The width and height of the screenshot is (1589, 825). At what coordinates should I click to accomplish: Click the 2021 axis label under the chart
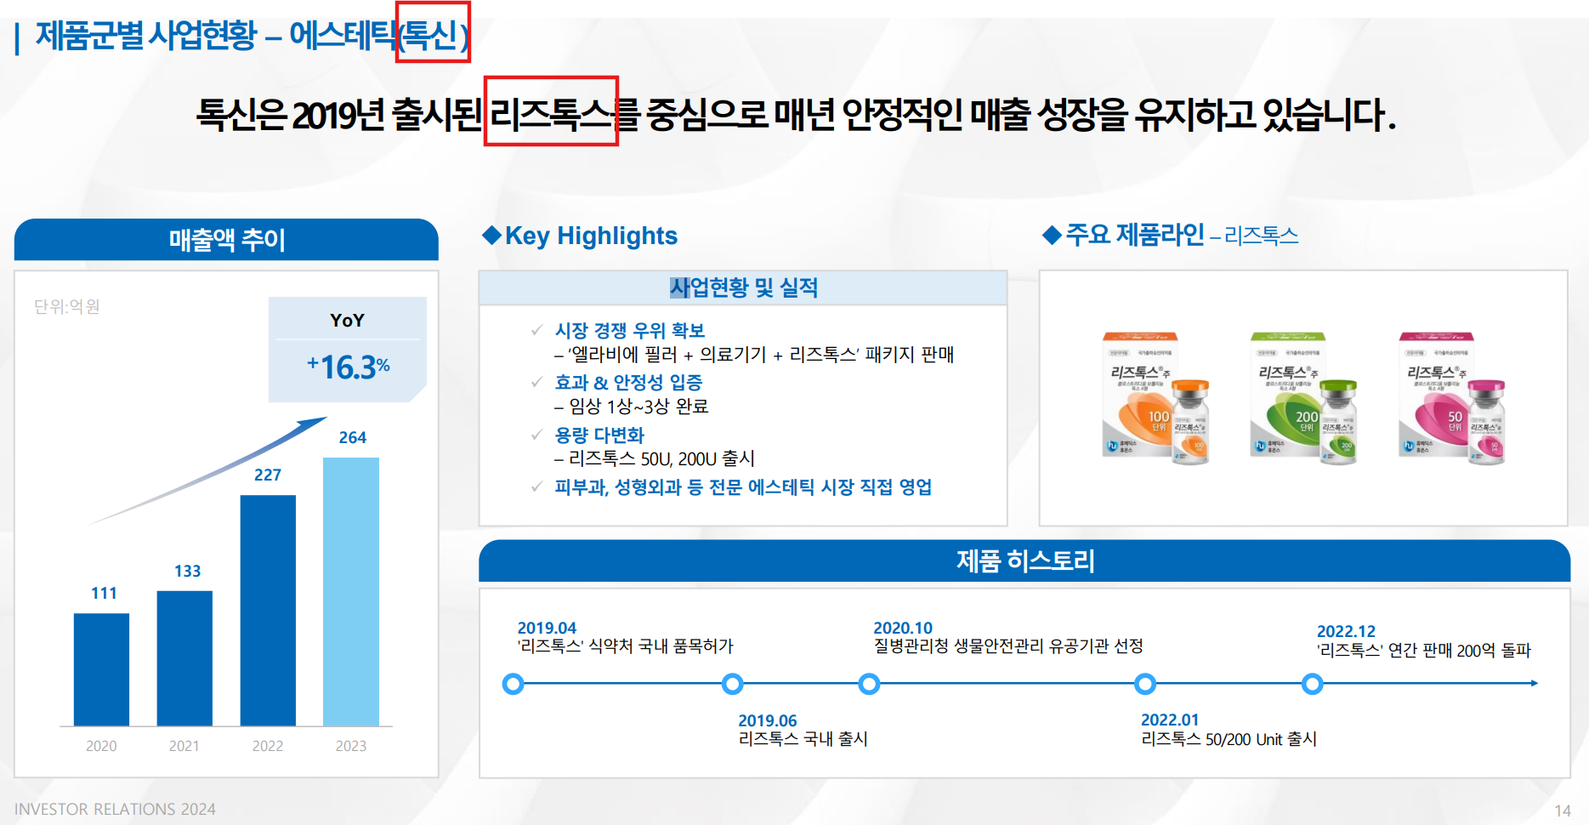tap(184, 746)
